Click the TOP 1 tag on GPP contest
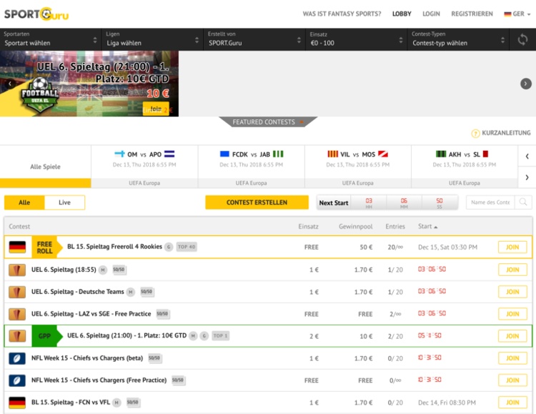The width and height of the screenshot is (536, 414). (x=221, y=335)
